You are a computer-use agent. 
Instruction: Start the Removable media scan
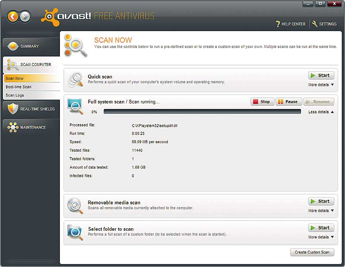click(x=321, y=201)
